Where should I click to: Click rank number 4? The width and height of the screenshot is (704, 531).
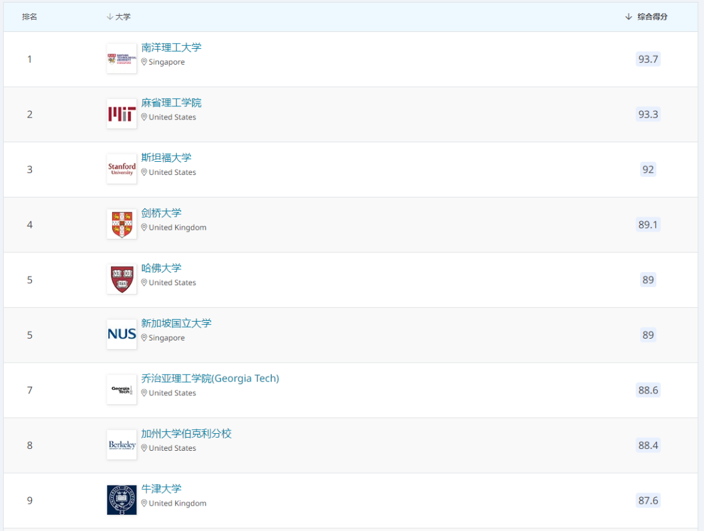29,224
